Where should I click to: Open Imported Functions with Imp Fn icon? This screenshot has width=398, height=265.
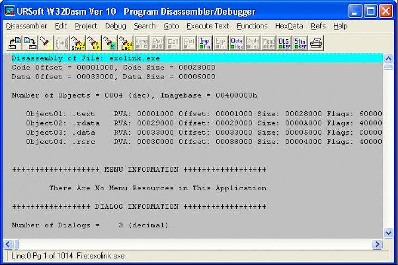(205, 43)
